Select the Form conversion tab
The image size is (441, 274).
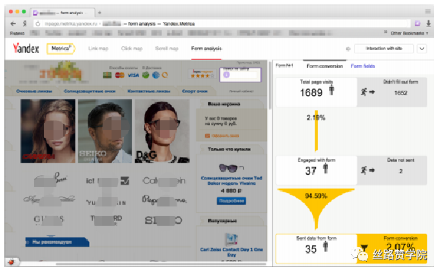pos(324,66)
